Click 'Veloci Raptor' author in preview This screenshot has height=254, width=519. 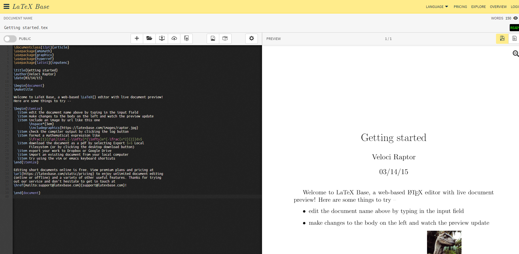click(x=394, y=157)
